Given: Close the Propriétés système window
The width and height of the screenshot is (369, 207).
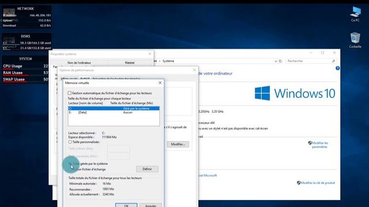Looking at the screenshot, I should [150, 54].
